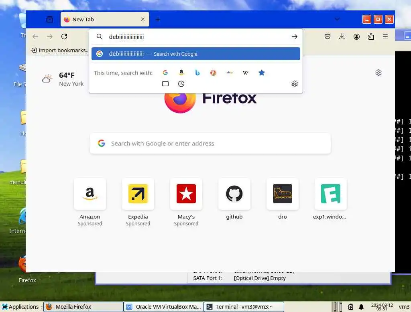This screenshot has height=312, width=411.
Task: Search in open Tabs icon
Action: click(165, 84)
